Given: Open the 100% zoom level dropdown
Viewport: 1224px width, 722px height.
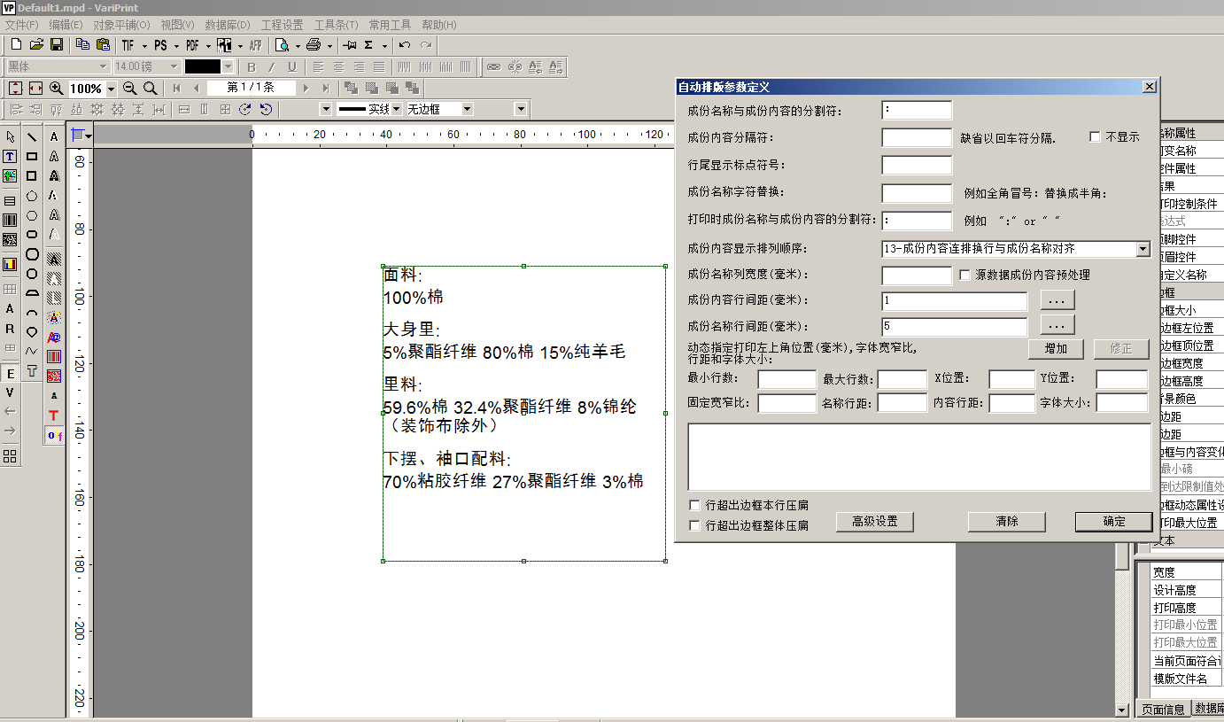Looking at the screenshot, I should 111,89.
